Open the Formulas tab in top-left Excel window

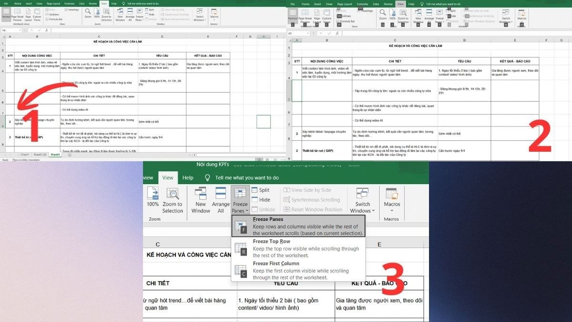coord(70,3)
